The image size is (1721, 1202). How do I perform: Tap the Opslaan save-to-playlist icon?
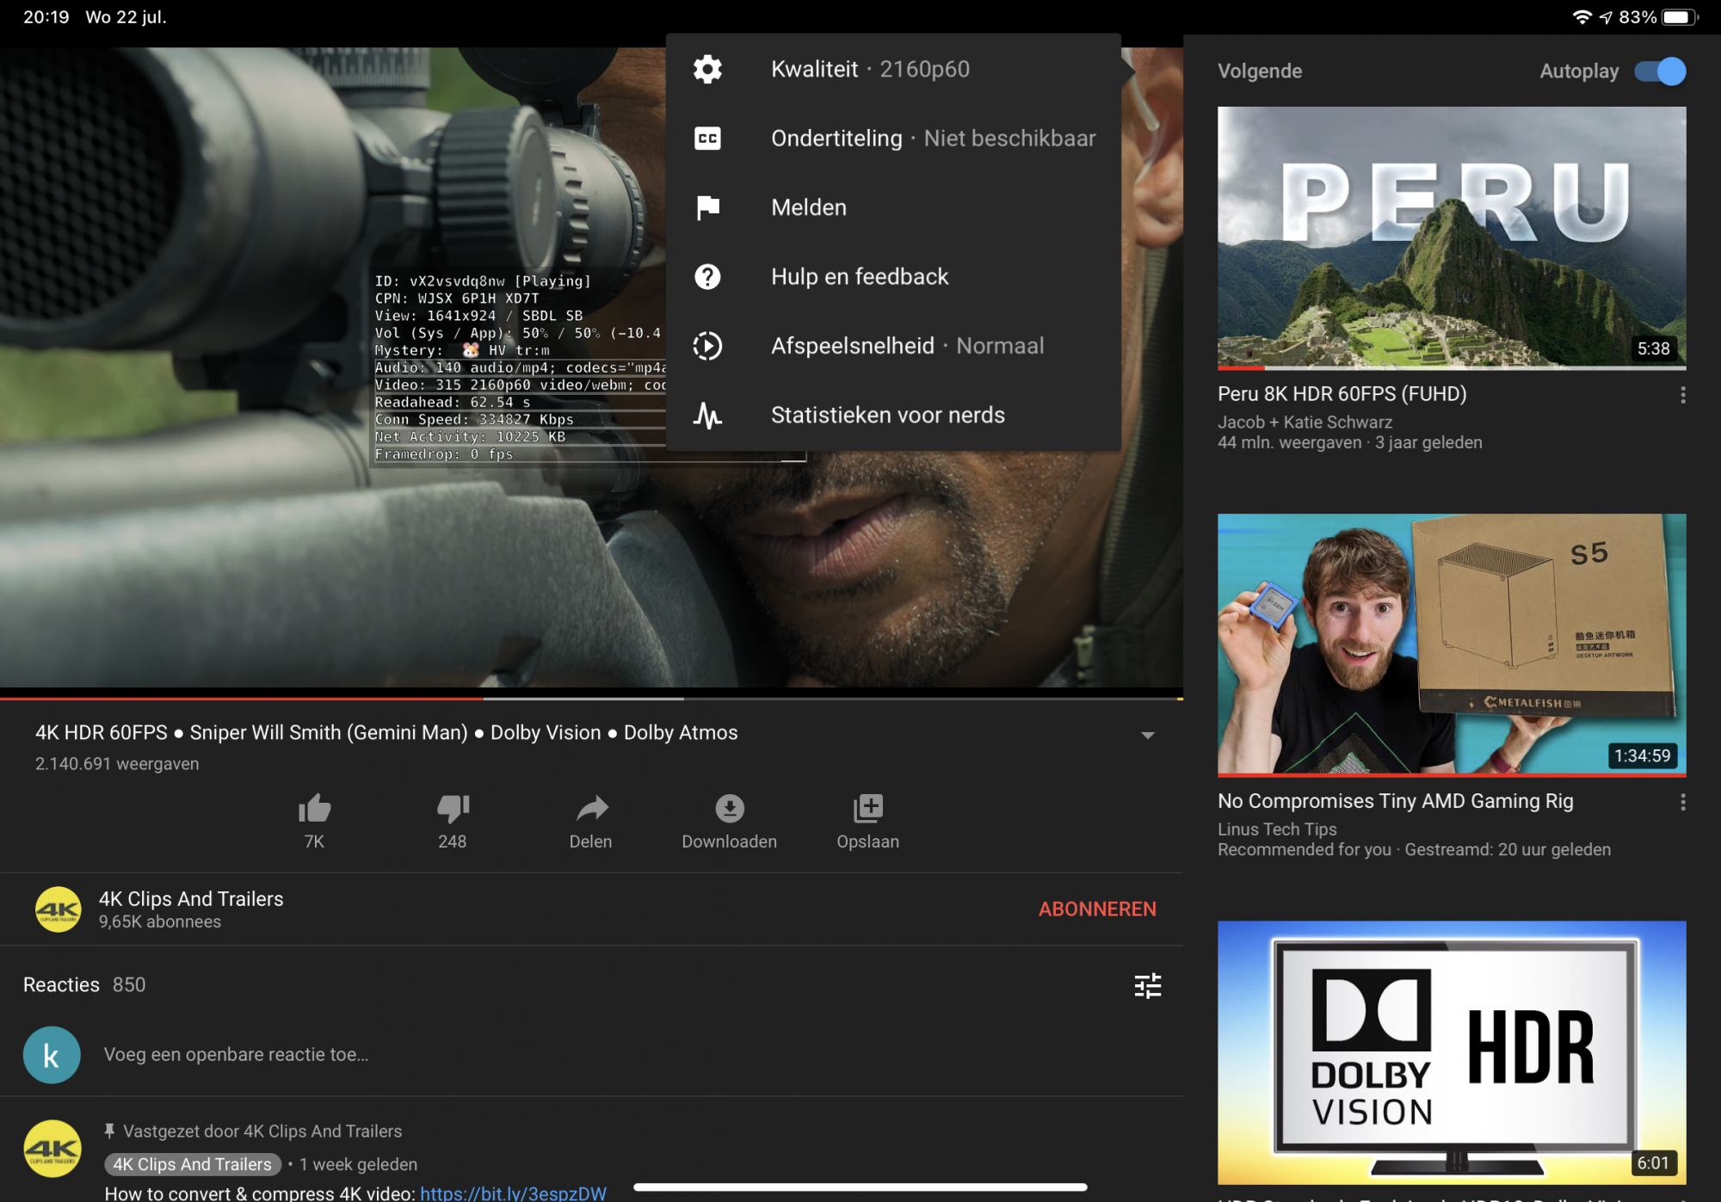[x=868, y=808]
